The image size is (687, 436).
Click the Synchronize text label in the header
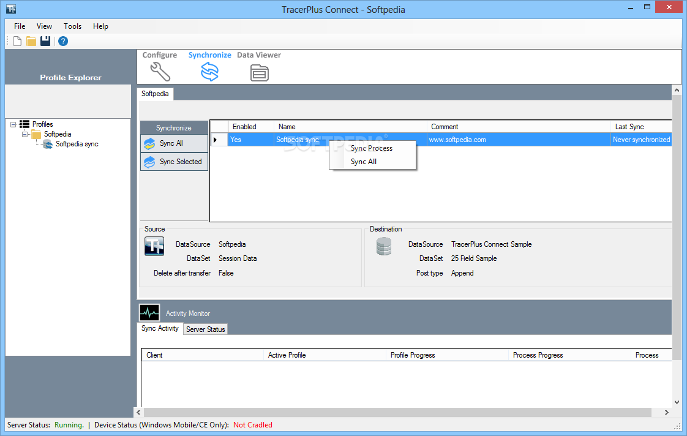[210, 55]
